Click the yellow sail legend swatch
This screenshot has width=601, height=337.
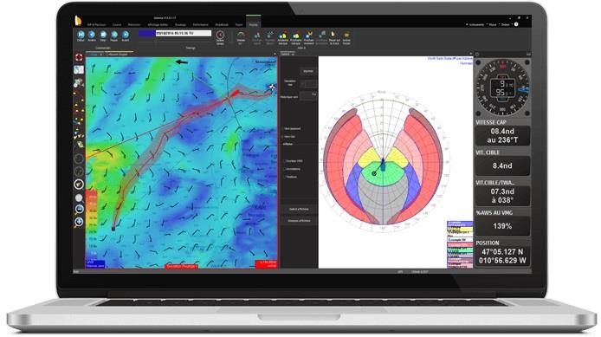pos(460,230)
